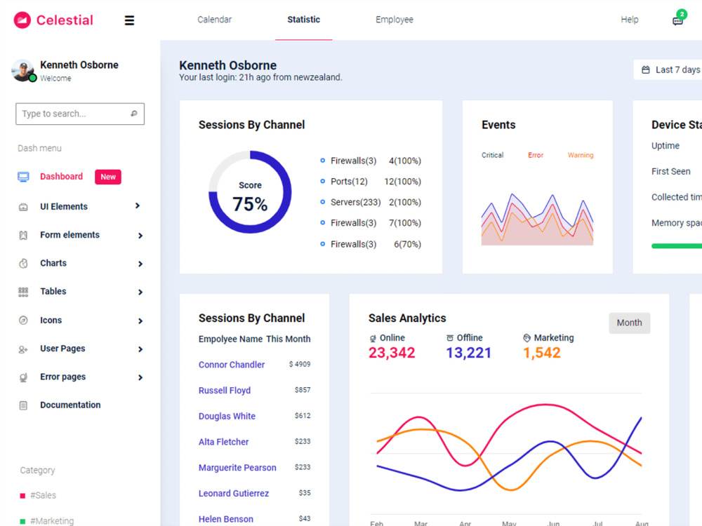Viewport: 702px width, 526px height.
Task: Toggle the Critical series in Events legend
Action: pos(493,155)
